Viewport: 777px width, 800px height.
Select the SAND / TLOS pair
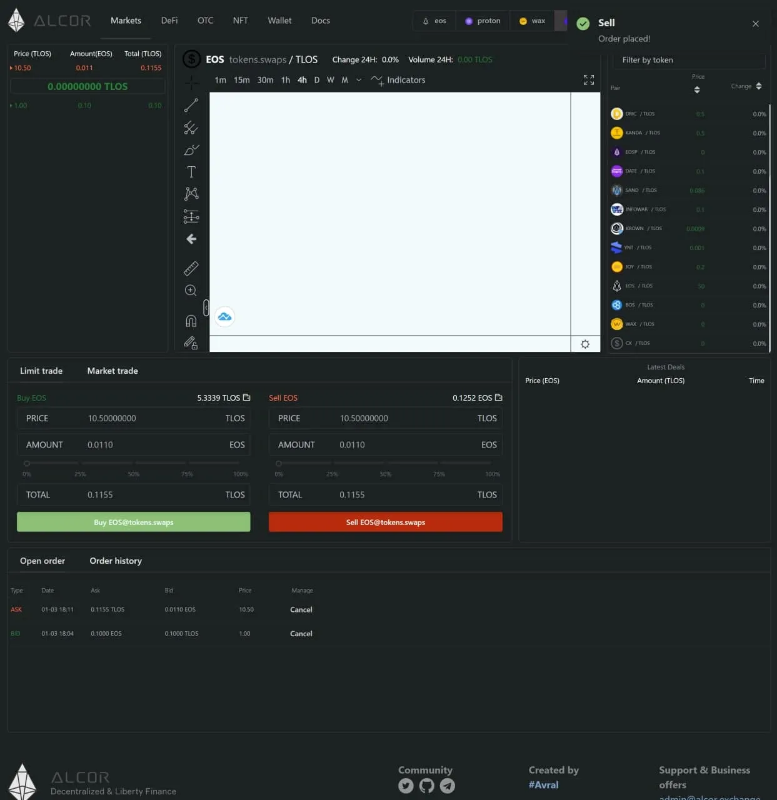click(x=688, y=190)
